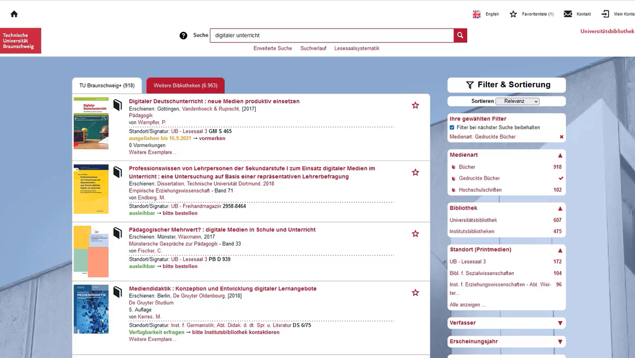The height and width of the screenshot is (358, 635).
Task: Click book icon beside Mediendidaktik
Action: (x=117, y=292)
